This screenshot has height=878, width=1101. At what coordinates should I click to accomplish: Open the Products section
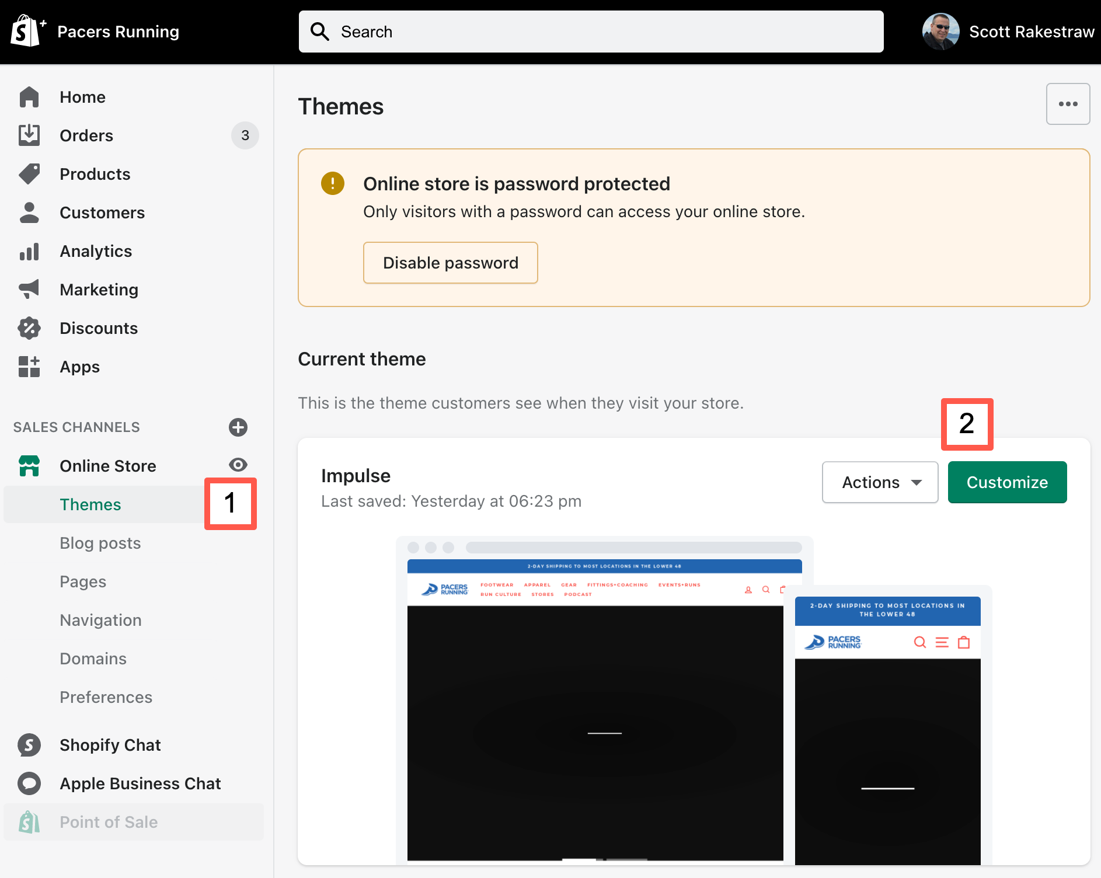point(95,174)
